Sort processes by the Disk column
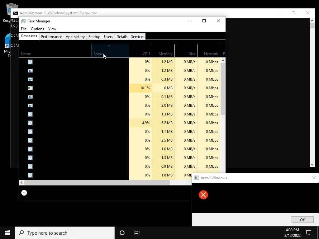Screen dimensions: 319x239 click(x=186, y=51)
